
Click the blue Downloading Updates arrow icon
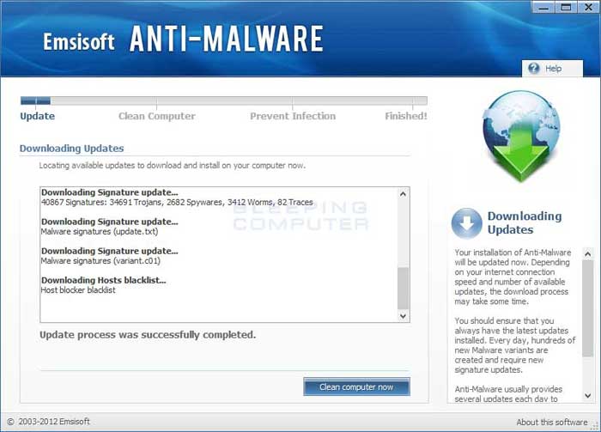[466, 223]
